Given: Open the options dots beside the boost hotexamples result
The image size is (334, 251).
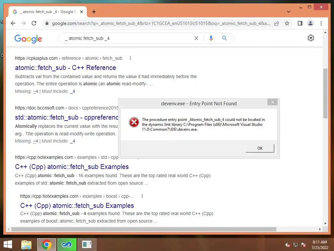Looking at the screenshot, I should click(142, 196).
